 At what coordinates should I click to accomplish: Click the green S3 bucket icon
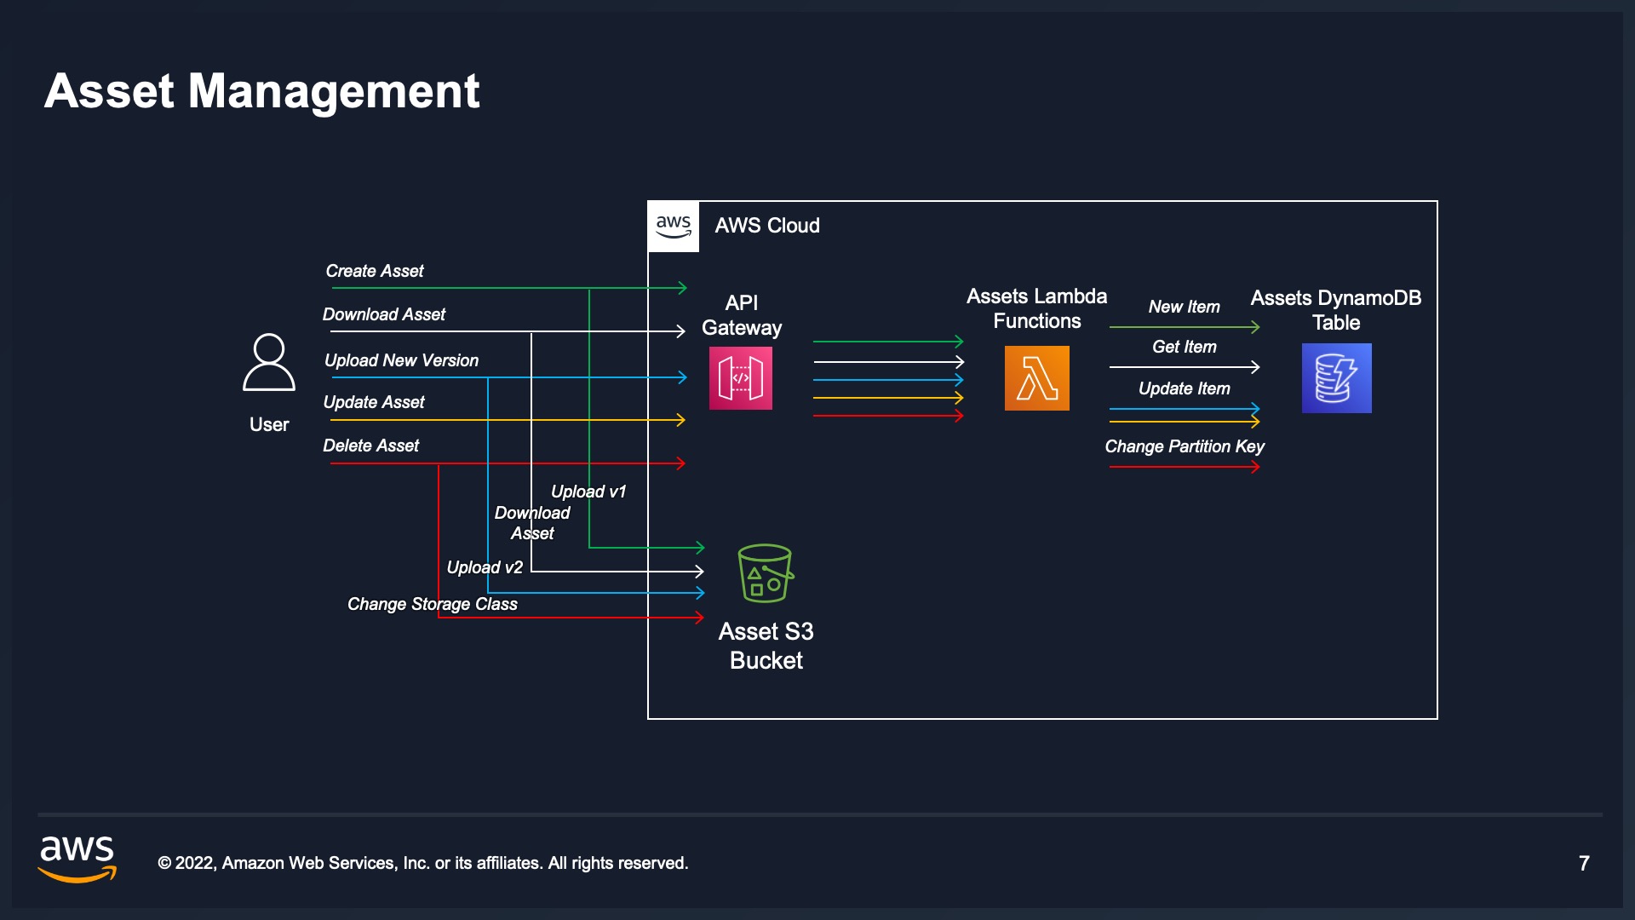765,573
